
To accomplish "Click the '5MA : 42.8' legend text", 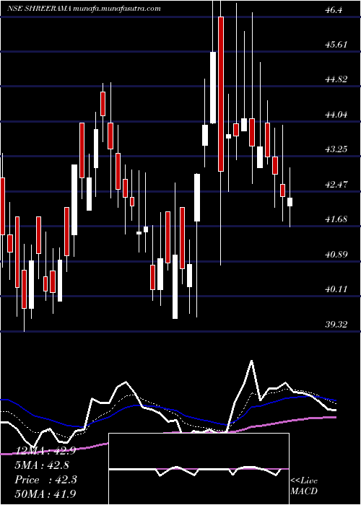I will click(x=42, y=465).
